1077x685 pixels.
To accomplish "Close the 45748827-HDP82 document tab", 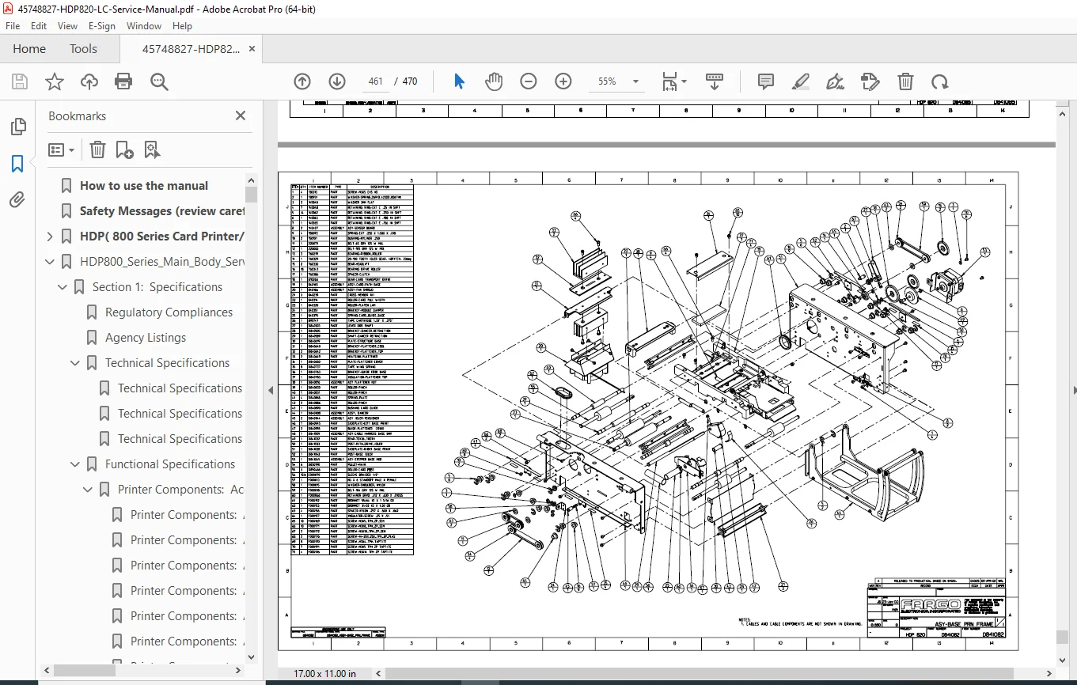I will (252, 49).
